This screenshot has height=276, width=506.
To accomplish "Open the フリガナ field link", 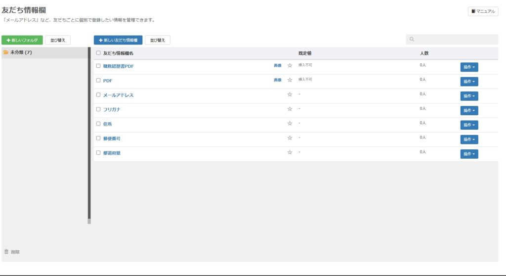I will pos(112,109).
